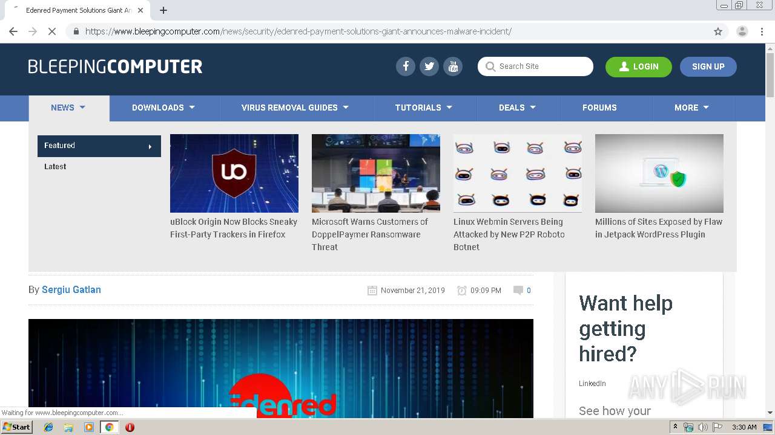Select Featured in news submenu
Viewport: 775px width, 435px height.
(x=99, y=146)
